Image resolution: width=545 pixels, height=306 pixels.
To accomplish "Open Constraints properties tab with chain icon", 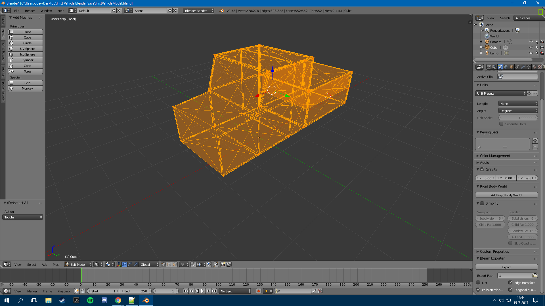I will [x=517, y=67].
